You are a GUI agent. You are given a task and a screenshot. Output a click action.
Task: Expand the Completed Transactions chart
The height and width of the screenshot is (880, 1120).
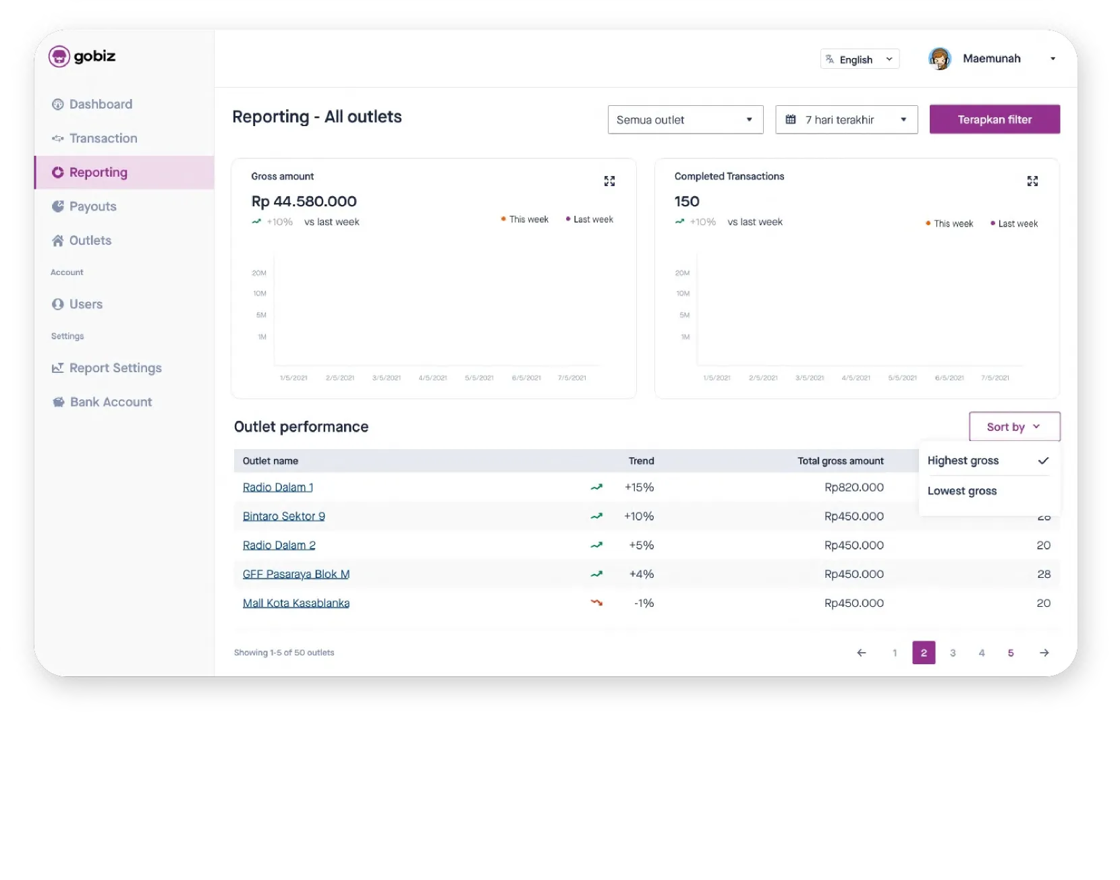click(x=1032, y=181)
